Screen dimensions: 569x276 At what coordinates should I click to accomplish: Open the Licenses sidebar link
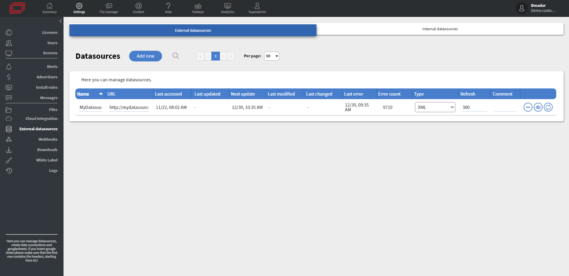coord(50,32)
